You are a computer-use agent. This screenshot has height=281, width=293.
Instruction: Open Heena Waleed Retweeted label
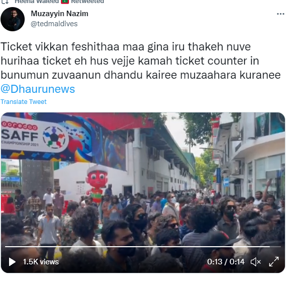click(x=59, y=2)
